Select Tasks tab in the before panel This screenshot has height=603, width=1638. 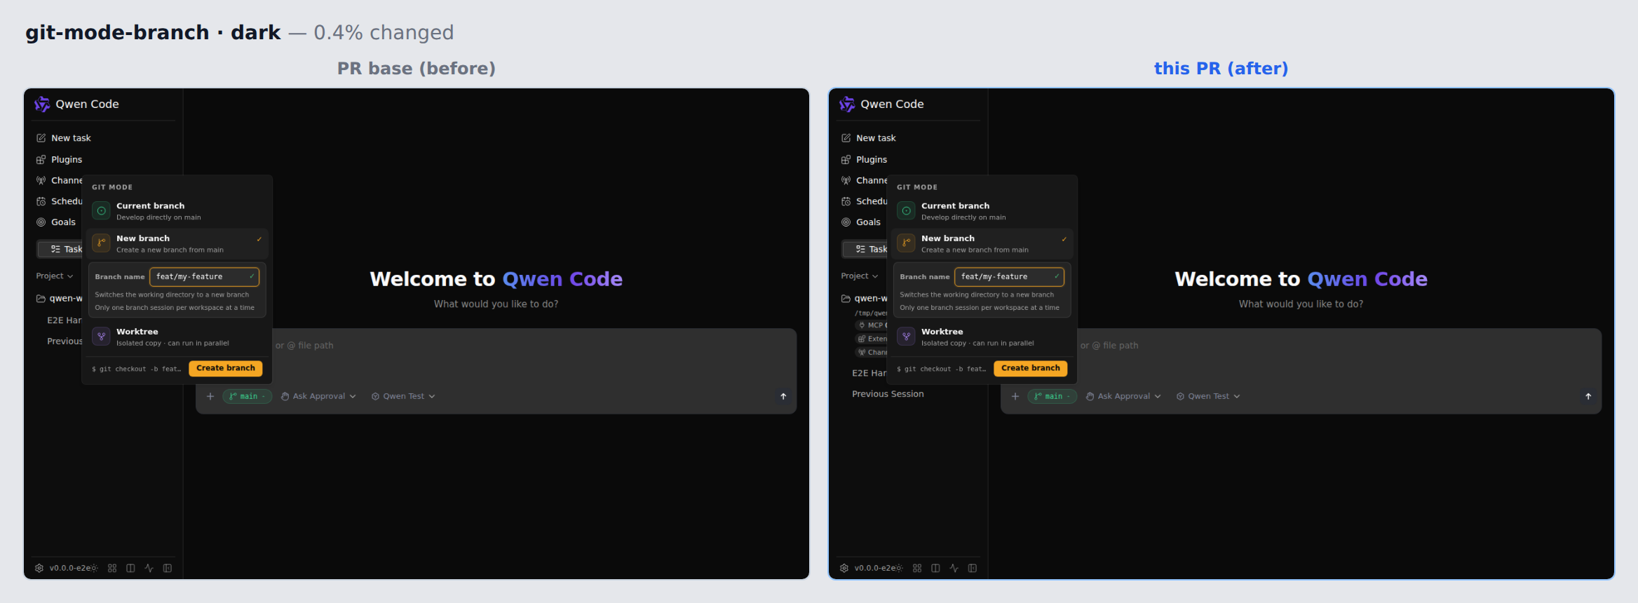[60, 249]
